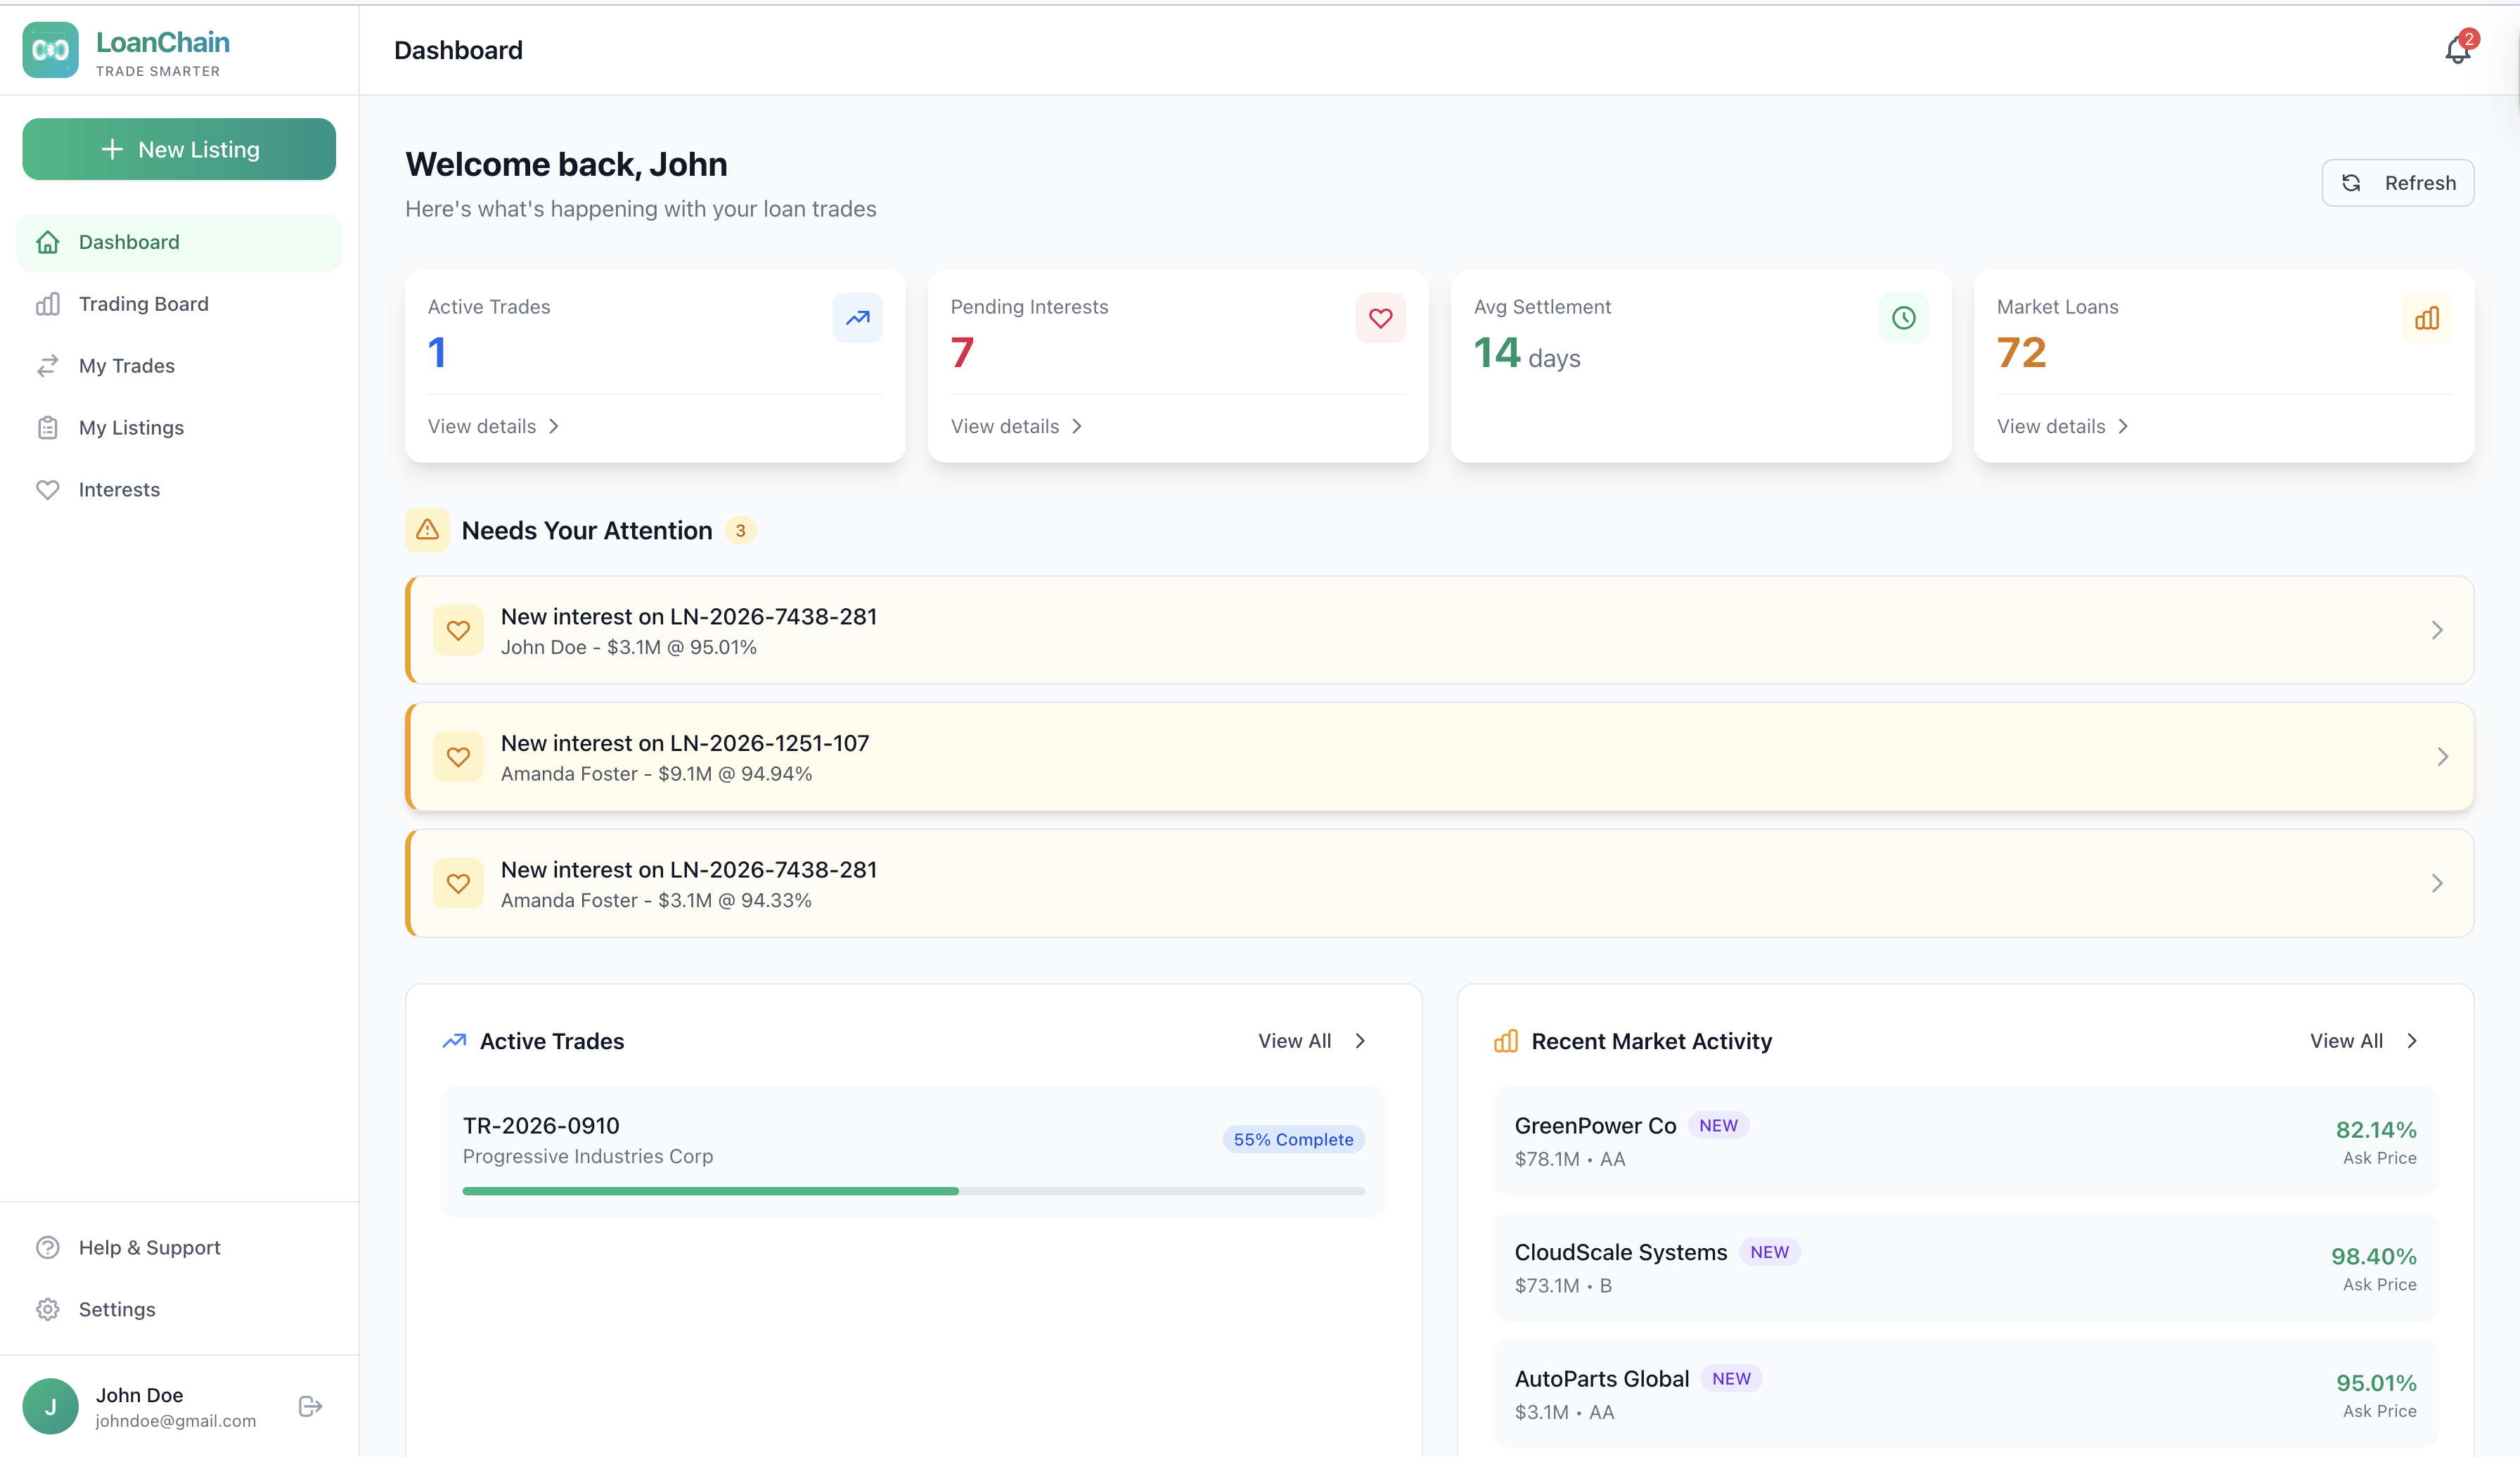This screenshot has width=2520, height=1457.
Task: Click the logout icon beside John Doe
Action: click(x=310, y=1406)
